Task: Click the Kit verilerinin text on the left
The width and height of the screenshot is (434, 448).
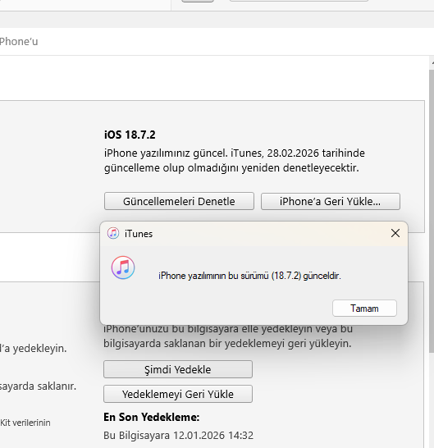Action: [x=25, y=423]
